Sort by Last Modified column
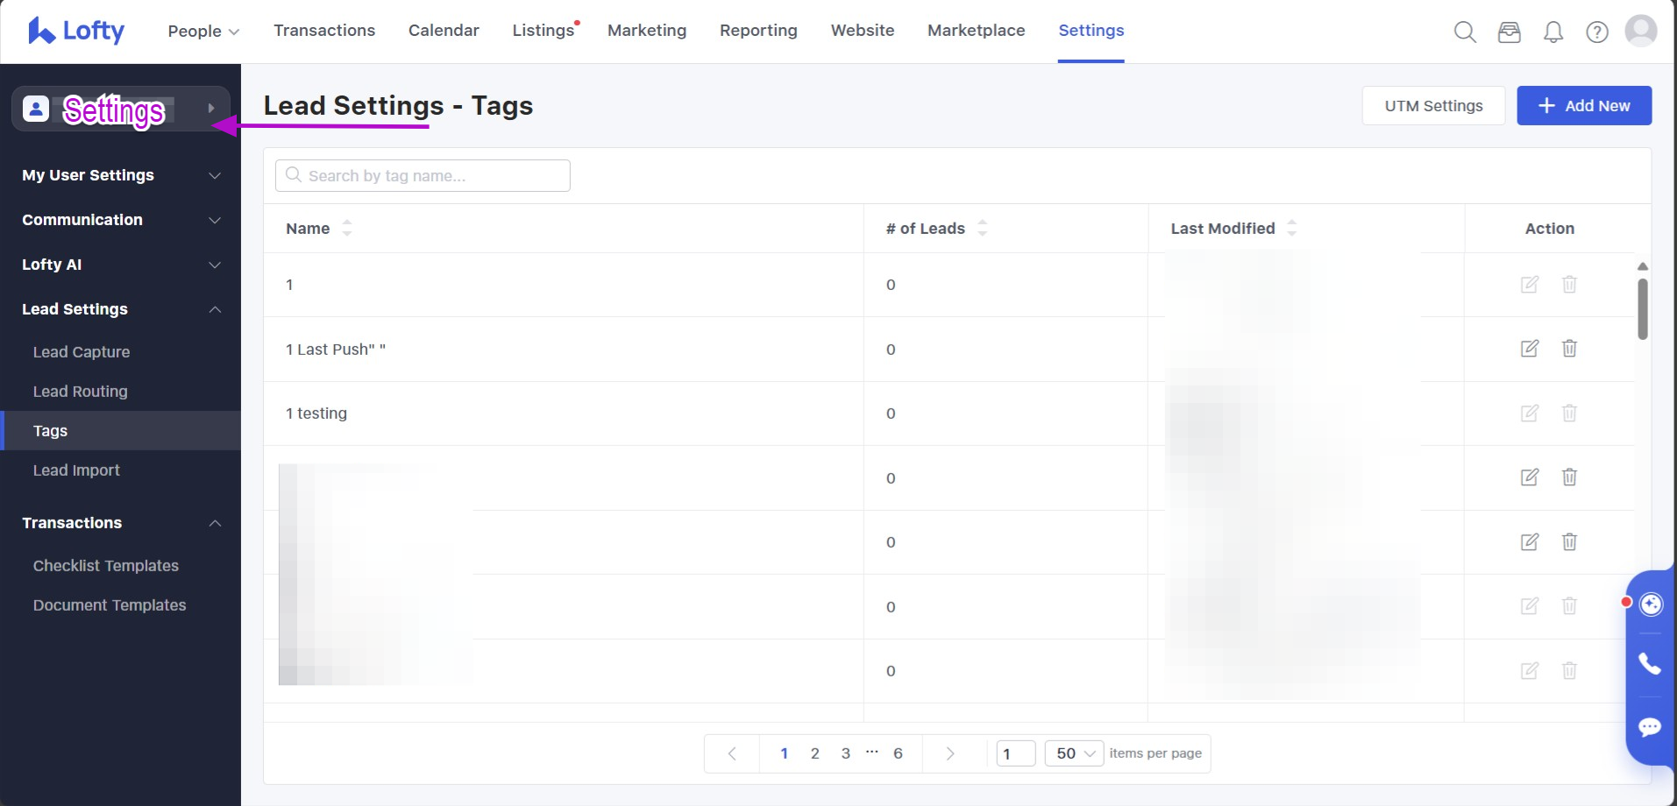Screen dimensions: 1677x806 point(1291,229)
